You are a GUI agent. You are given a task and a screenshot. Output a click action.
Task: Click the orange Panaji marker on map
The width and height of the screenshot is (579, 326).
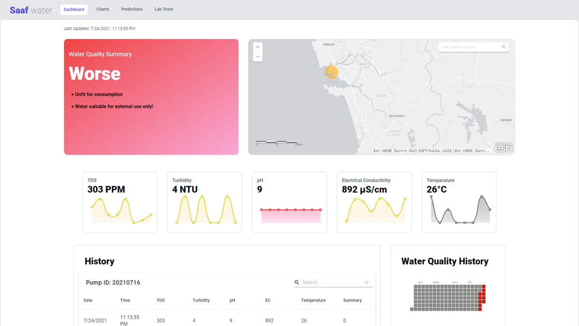point(331,72)
